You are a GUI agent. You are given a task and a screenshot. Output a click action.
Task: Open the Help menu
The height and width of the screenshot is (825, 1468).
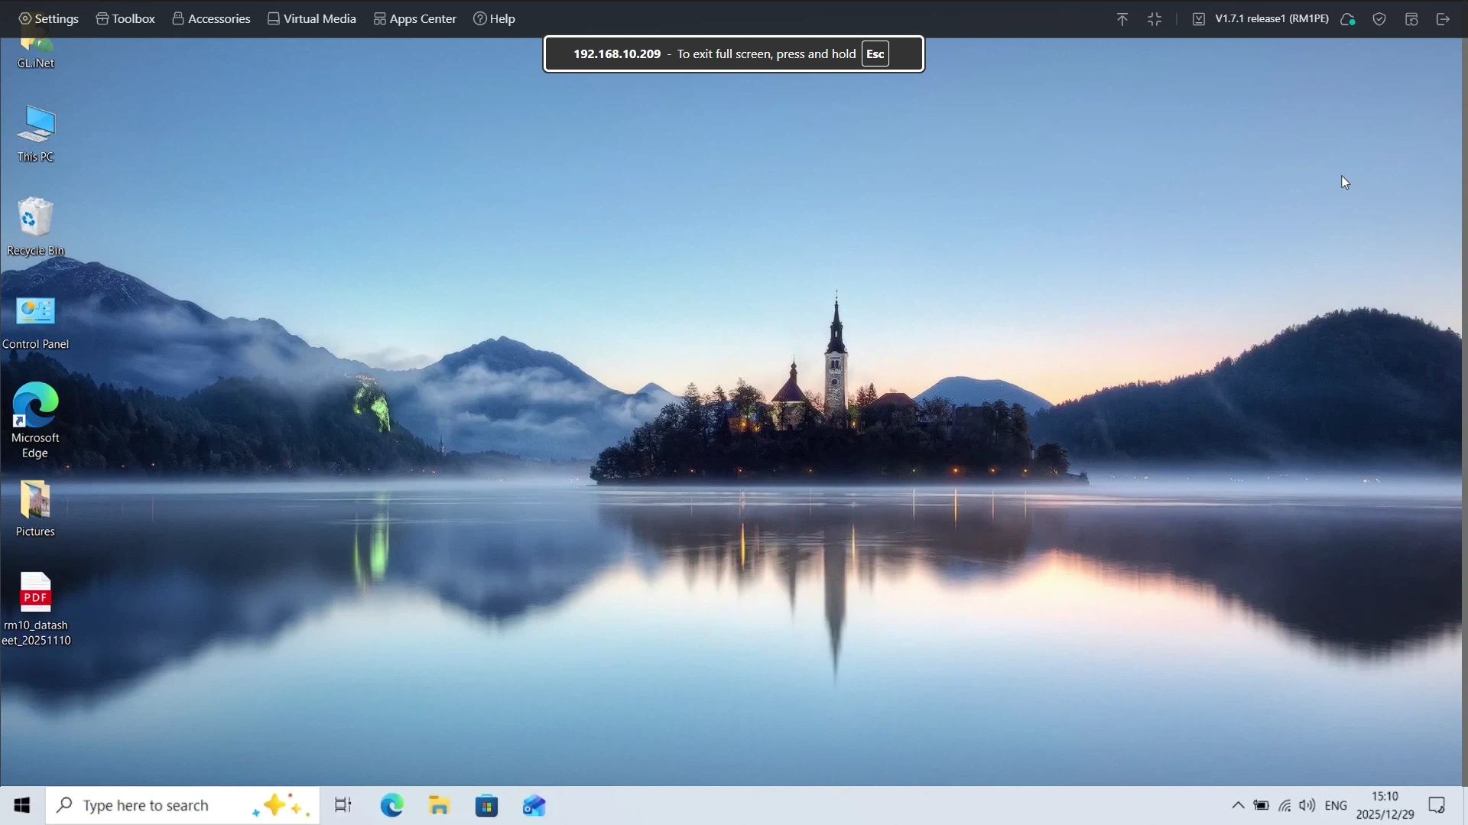click(x=495, y=18)
